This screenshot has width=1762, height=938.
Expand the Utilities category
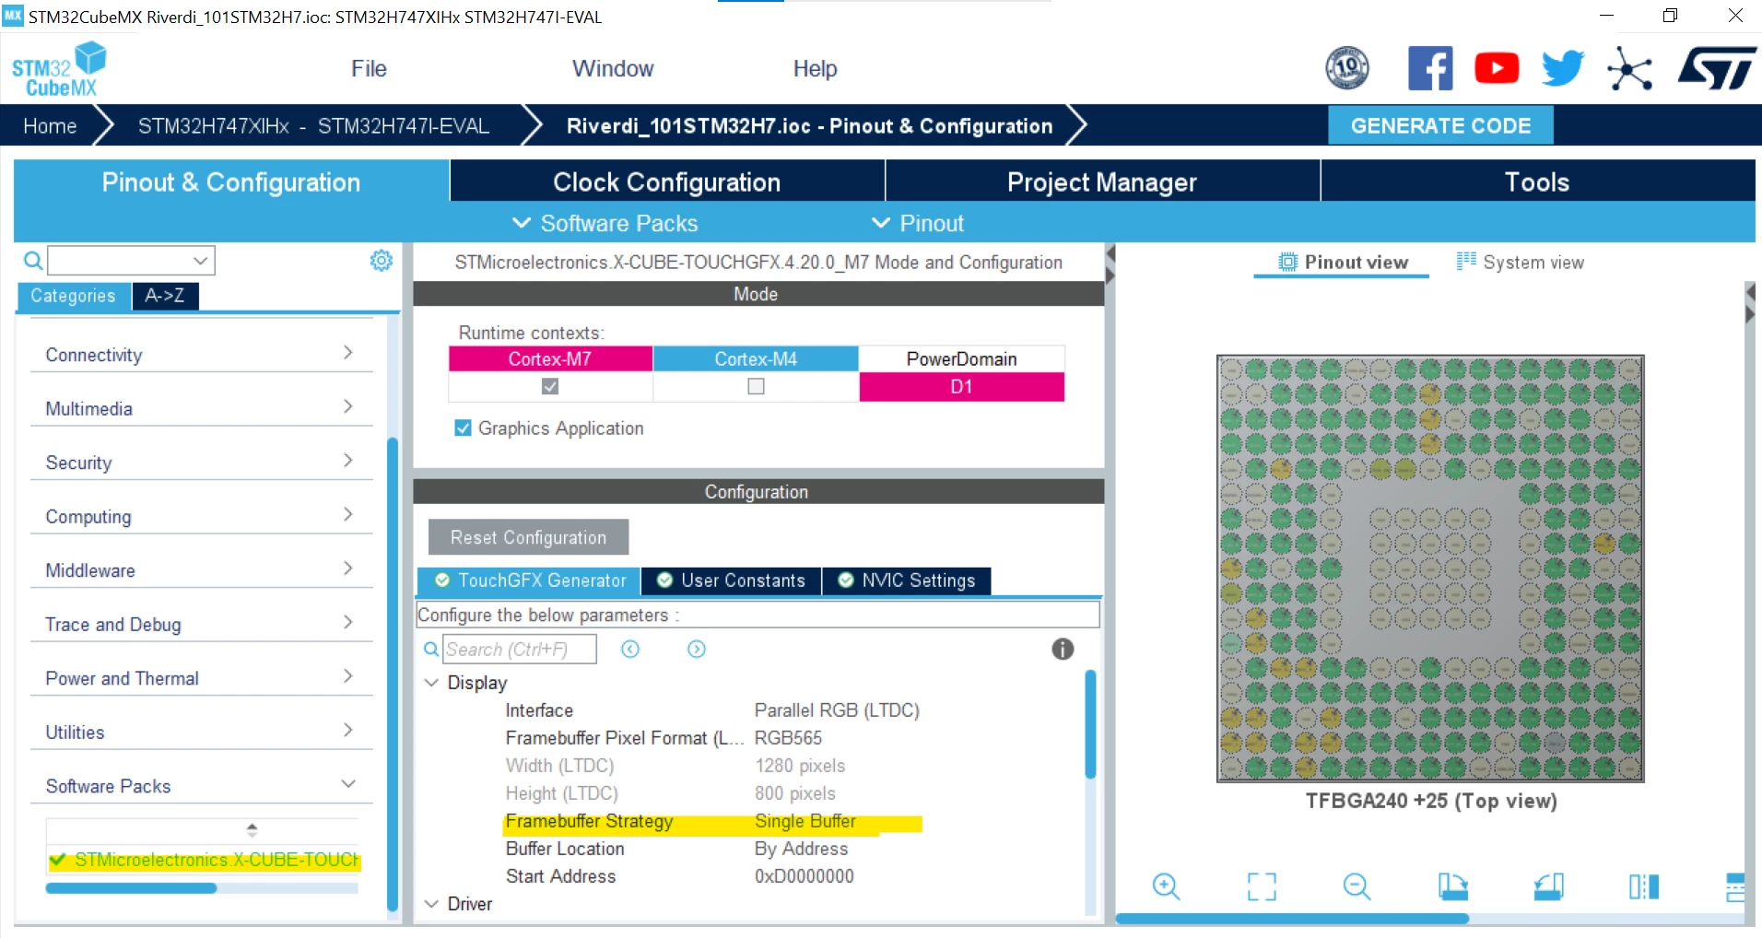[x=202, y=732]
